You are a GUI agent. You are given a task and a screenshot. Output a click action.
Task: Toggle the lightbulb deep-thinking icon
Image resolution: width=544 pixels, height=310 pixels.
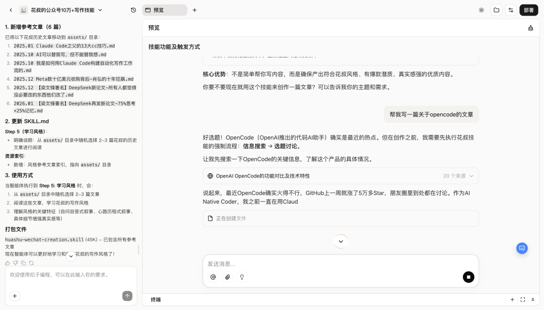(242, 277)
